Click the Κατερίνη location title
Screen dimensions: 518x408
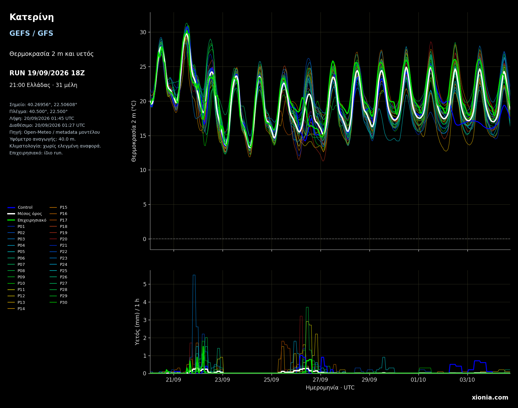point(31,18)
